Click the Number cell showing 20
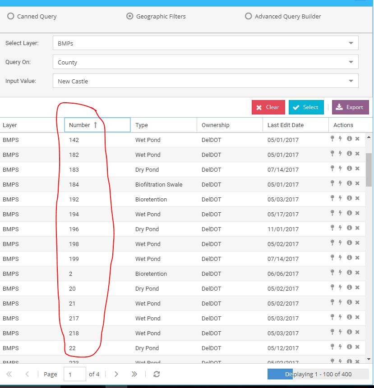 tap(97, 288)
